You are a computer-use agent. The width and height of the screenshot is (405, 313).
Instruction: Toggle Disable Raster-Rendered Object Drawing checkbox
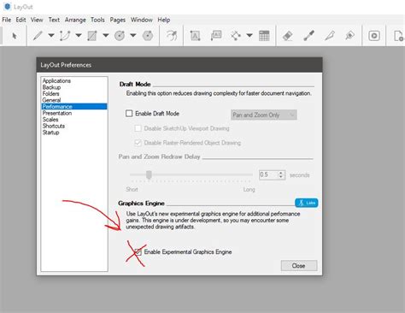138,143
